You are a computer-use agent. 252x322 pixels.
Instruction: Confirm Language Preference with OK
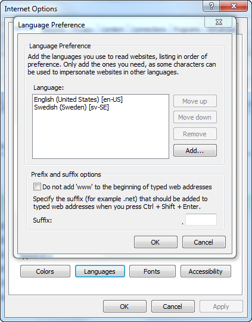[155, 242]
